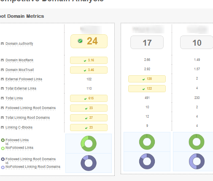The image size is (213, 181).
Task: Open the Domain MozRank metric link
Action: coord(19,60)
